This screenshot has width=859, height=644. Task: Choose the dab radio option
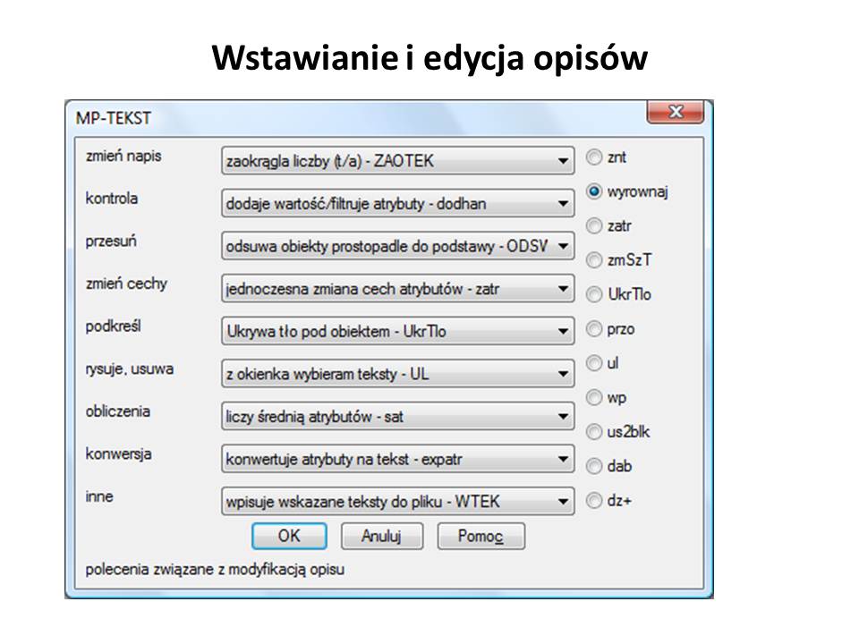(x=594, y=466)
